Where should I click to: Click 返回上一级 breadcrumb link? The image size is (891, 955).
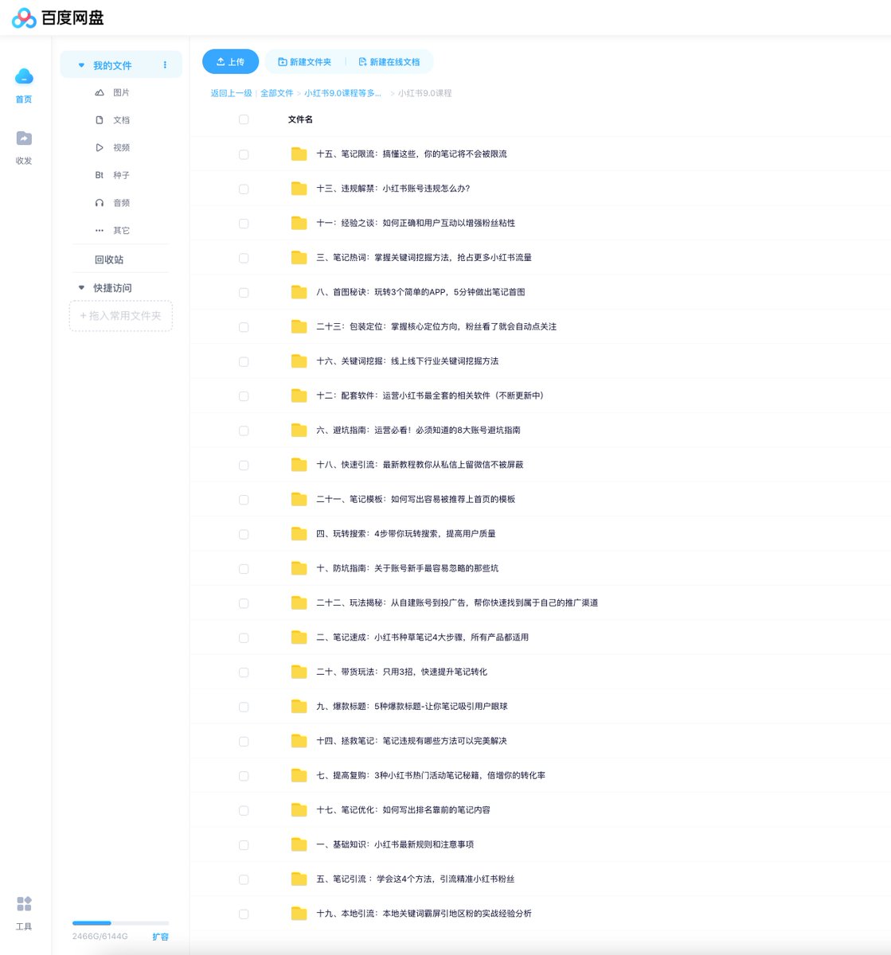[231, 93]
